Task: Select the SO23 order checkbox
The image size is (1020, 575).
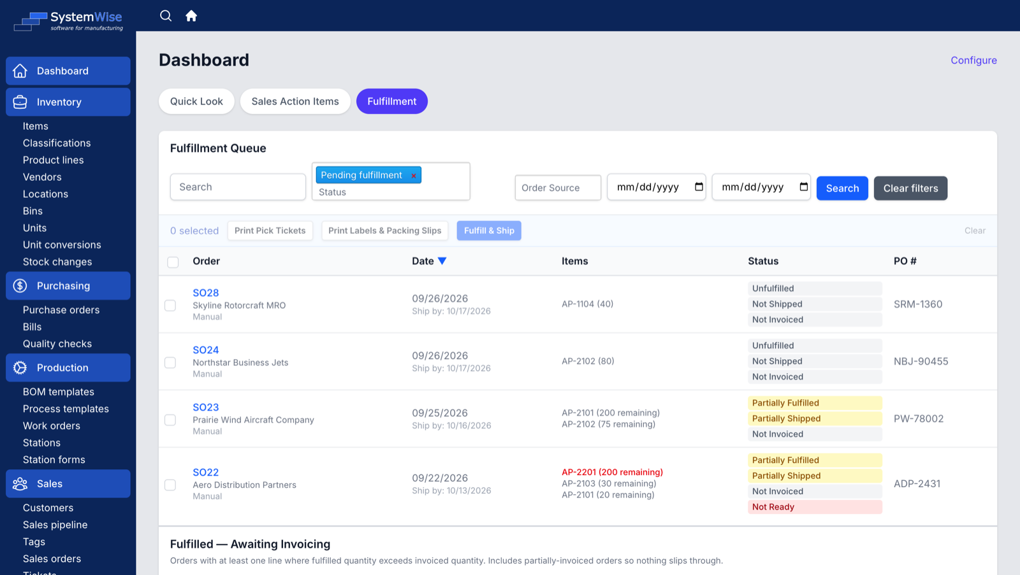Action: (x=170, y=420)
